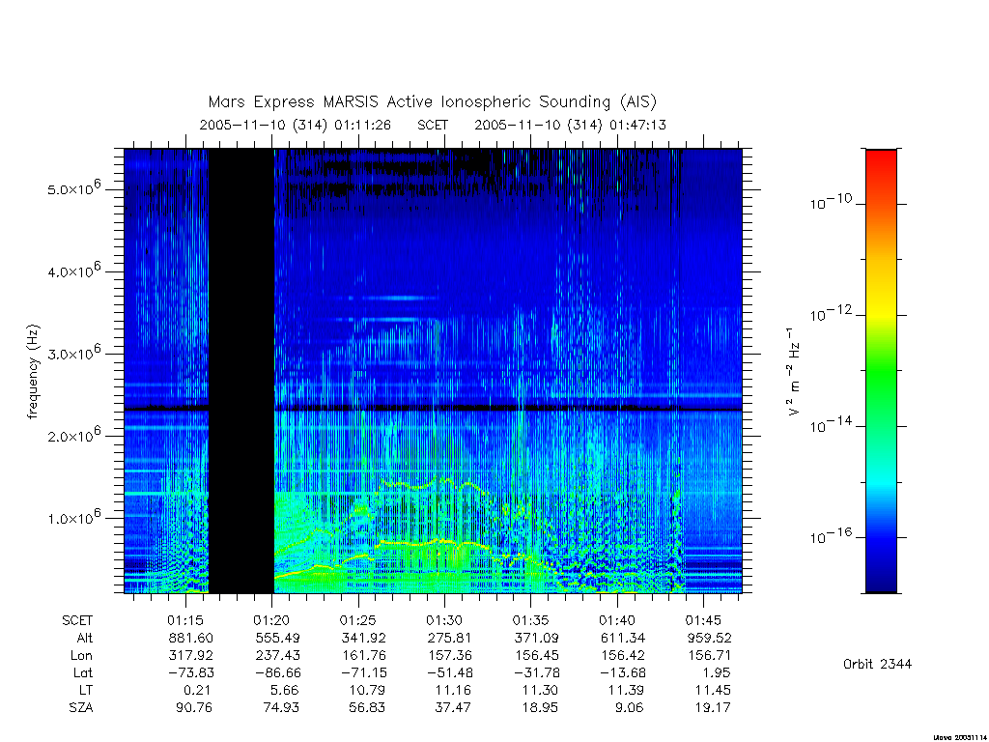Click the 10^-10 colorbar tick label
989x742 pixels.
(832, 202)
